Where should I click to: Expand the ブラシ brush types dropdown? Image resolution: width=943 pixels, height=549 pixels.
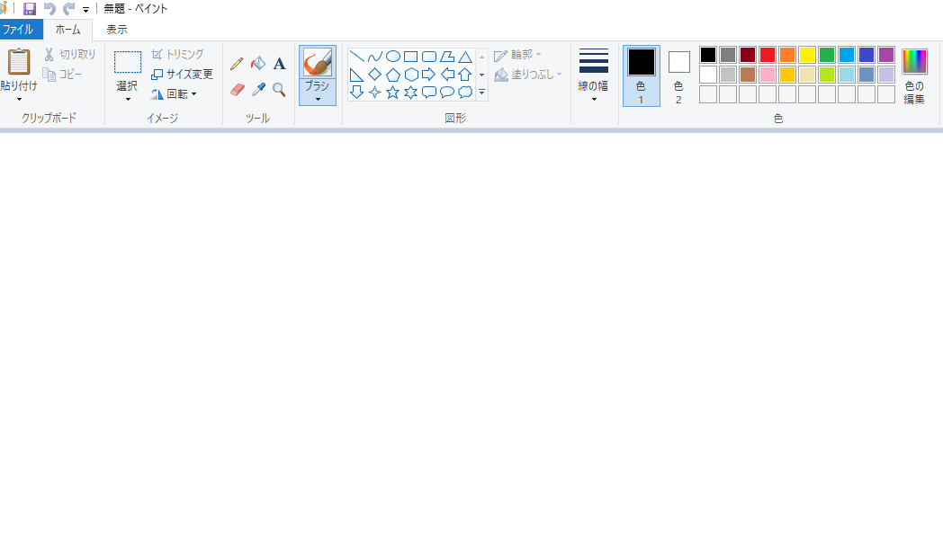pyautogui.click(x=318, y=92)
